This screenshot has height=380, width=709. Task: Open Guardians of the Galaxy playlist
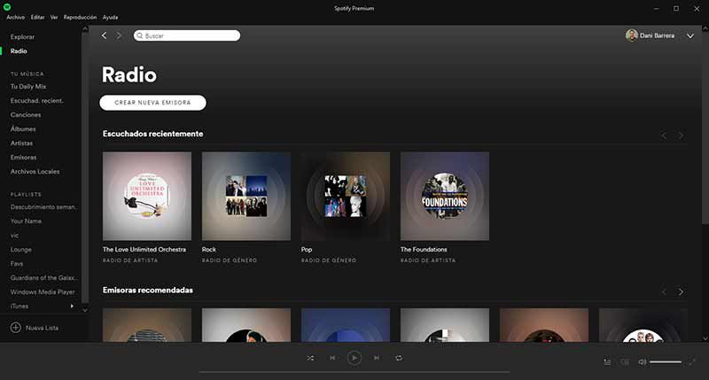pyautogui.click(x=43, y=278)
